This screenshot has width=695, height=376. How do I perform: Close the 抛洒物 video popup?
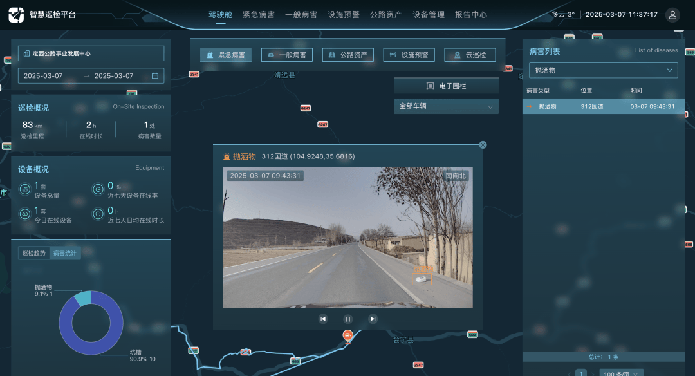pyautogui.click(x=483, y=145)
